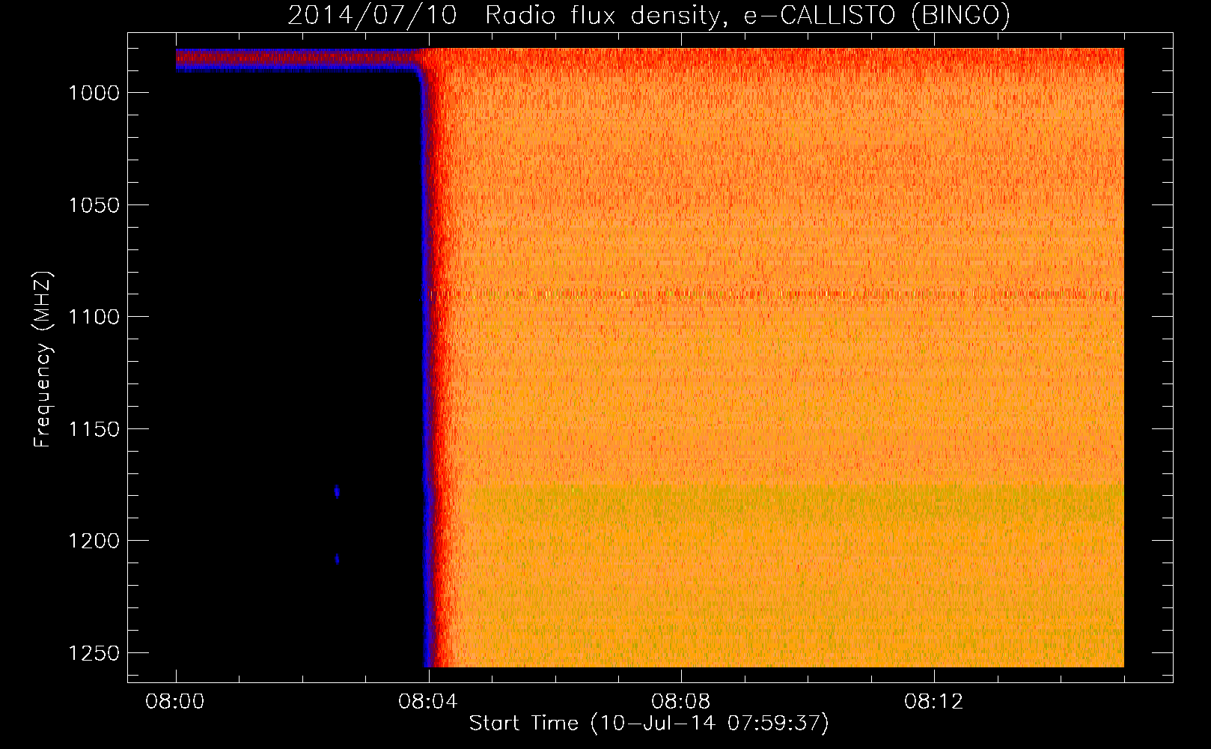
Task: Click the 1200 frequency tick label
Action: pyautogui.click(x=94, y=541)
